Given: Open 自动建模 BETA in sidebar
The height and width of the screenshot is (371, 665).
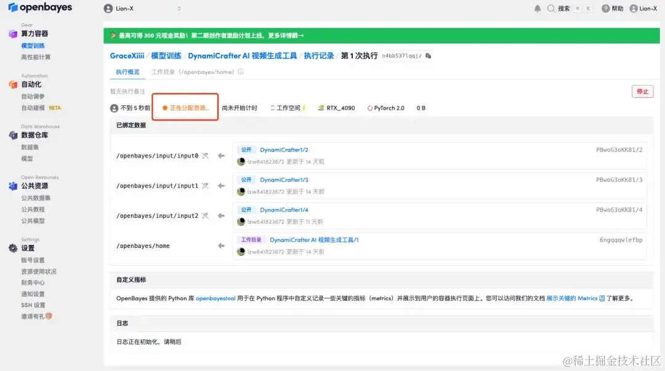Looking at the screenshot, I should 41,108.
